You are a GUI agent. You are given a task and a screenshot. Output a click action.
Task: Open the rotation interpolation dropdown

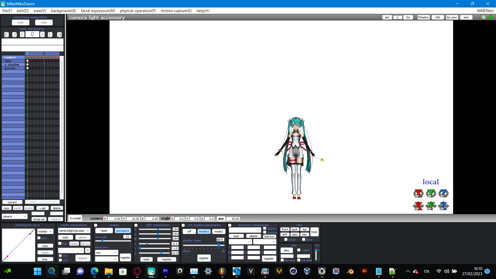click(x=45, y=231)
